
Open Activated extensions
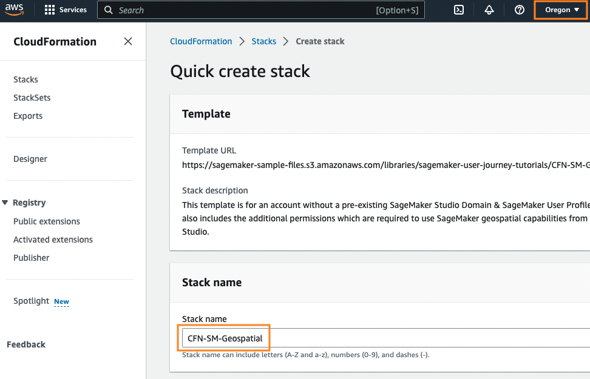pos(53,240)
